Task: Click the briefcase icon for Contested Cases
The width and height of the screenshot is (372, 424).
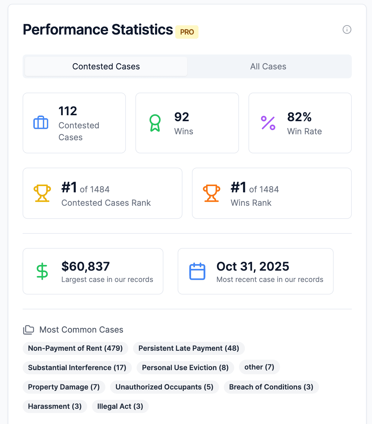Action: (x=41, y=123)
